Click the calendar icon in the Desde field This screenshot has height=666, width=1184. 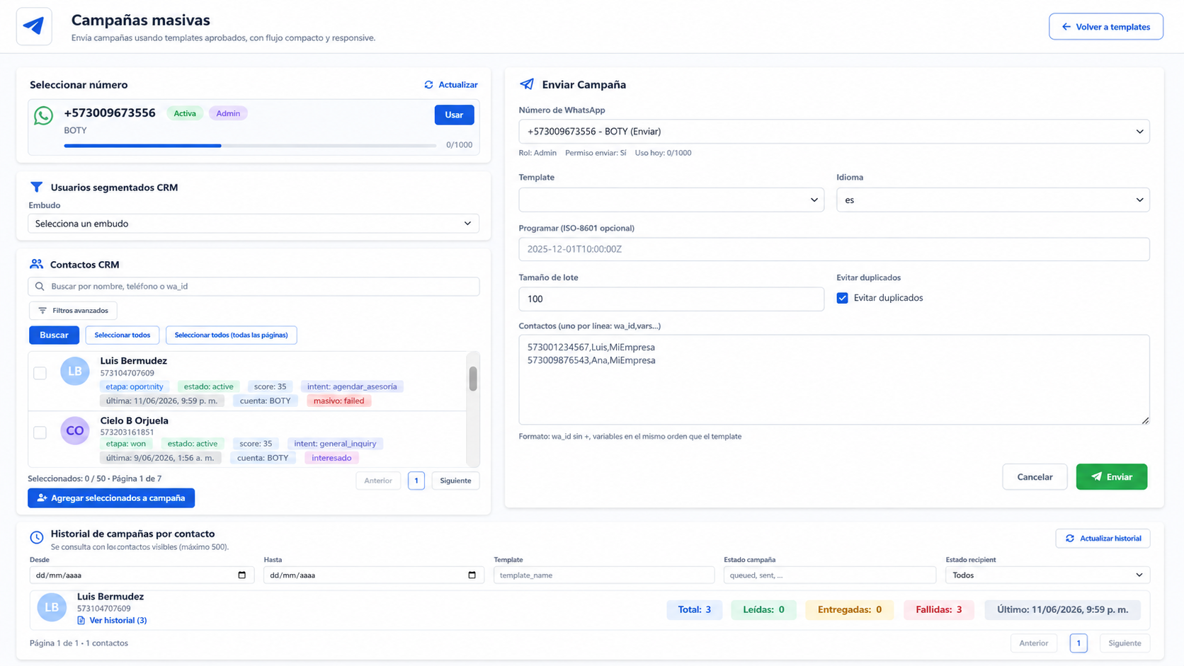pos(241,575)
